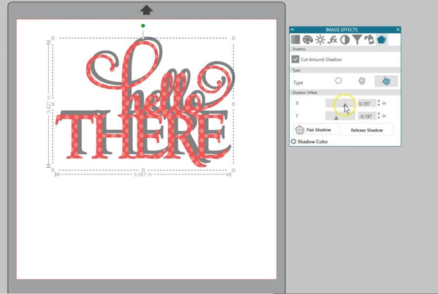The image size is (438, 294).
Task: Close the Image Effects panel
Action: [x=398, y=29]
